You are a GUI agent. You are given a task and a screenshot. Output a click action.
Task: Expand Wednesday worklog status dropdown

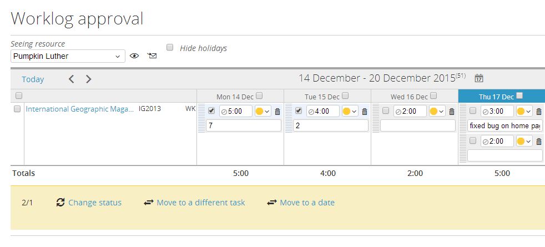click(437, 112)
